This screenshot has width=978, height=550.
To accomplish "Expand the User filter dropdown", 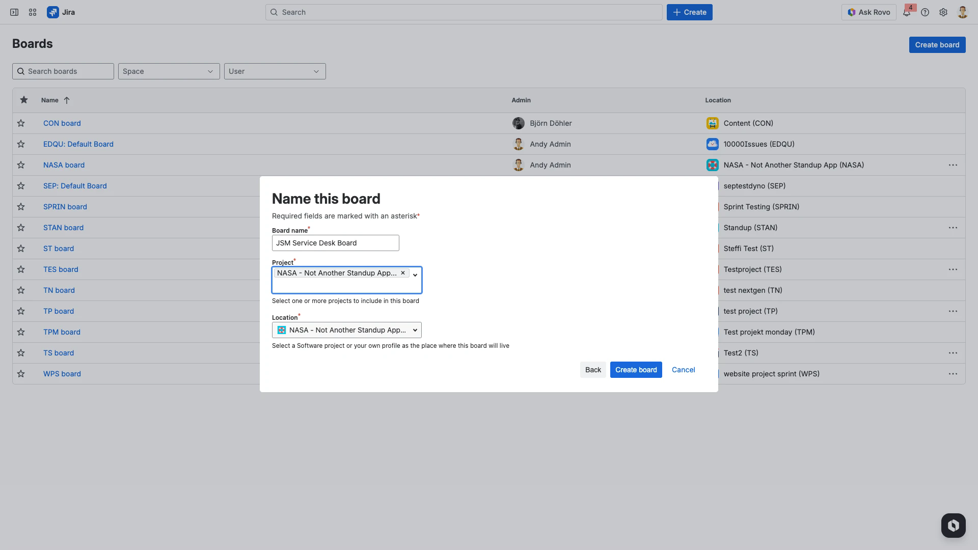I will 275,71.
